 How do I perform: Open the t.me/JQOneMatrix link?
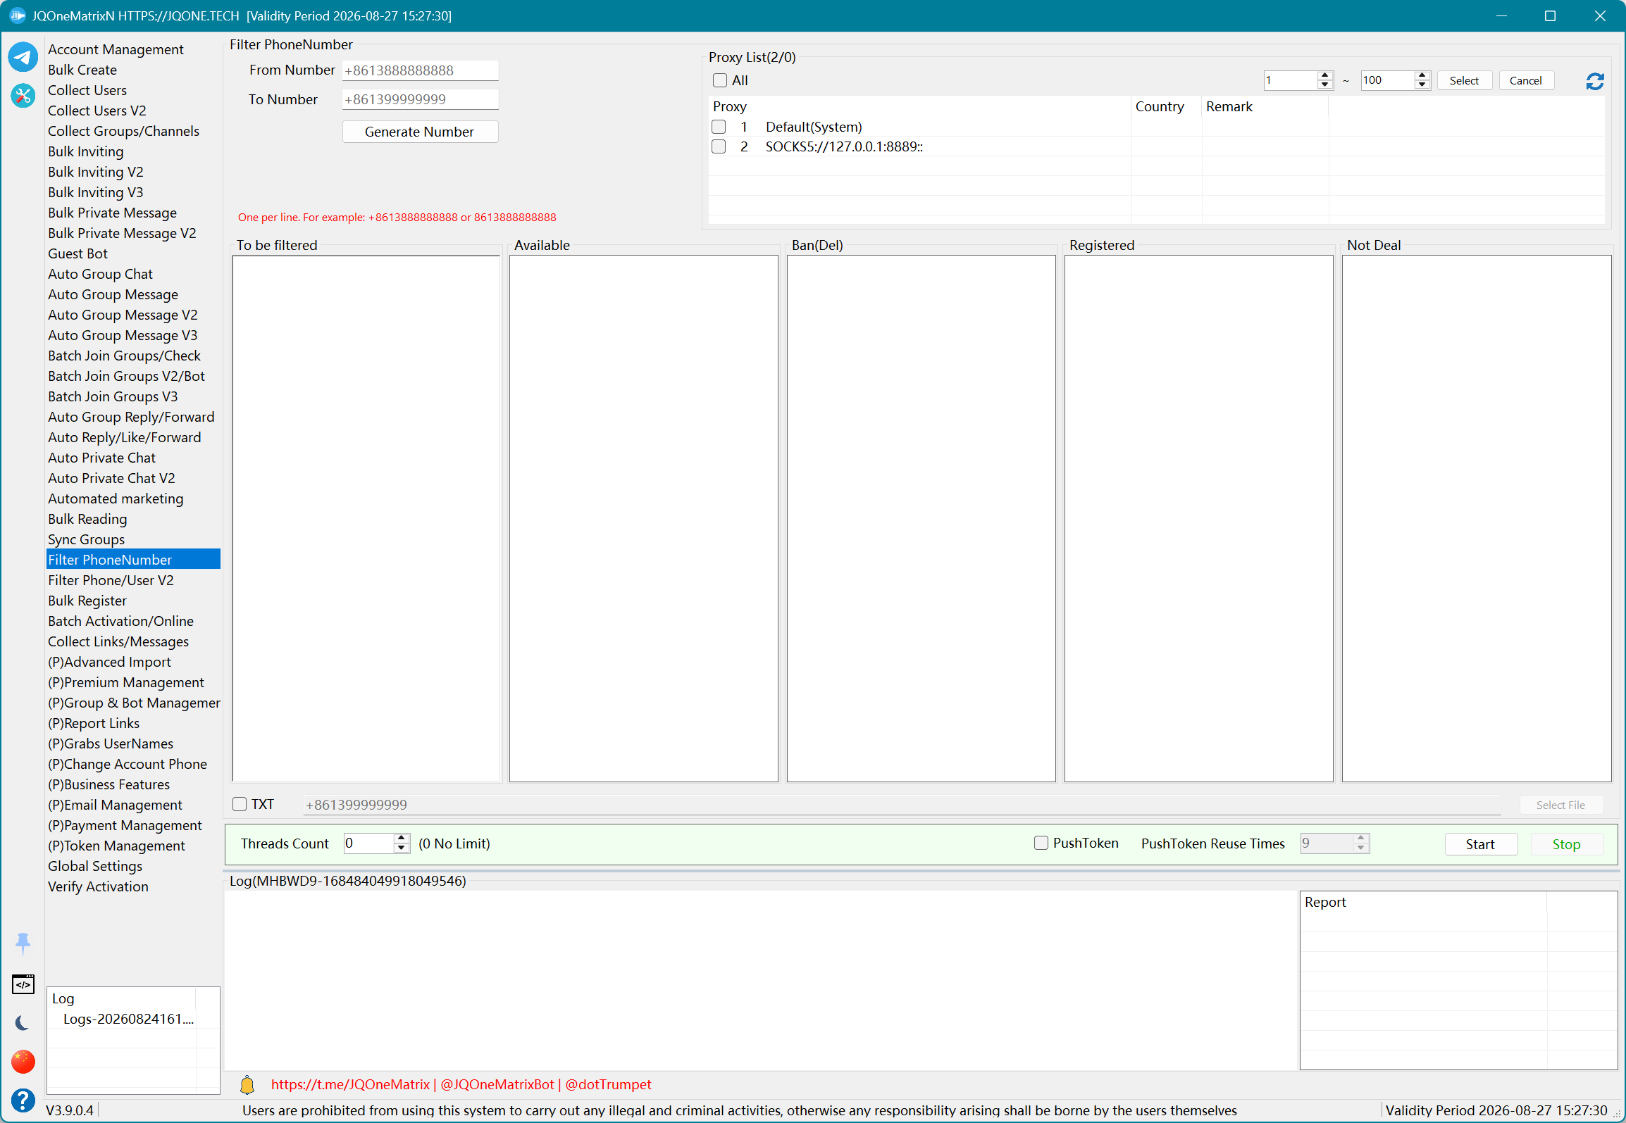[x=350, y=1085]
